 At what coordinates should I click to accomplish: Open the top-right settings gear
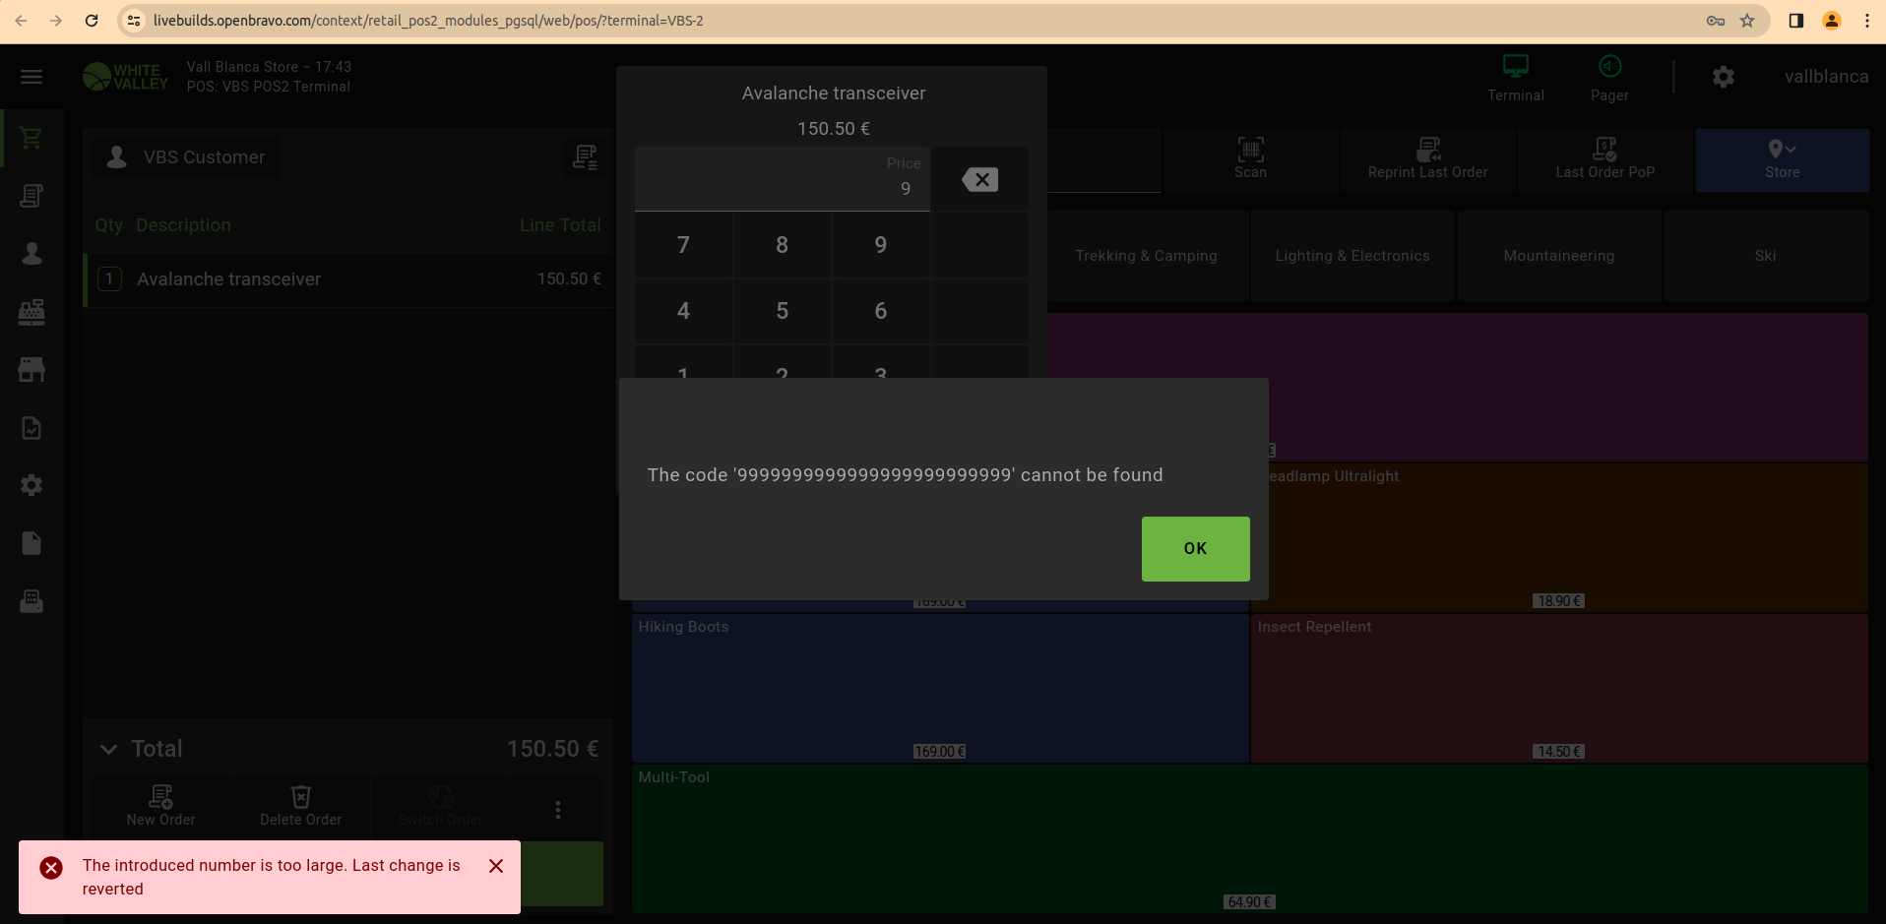1724,77
